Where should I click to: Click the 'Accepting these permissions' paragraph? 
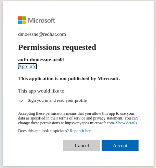(78, 118)
